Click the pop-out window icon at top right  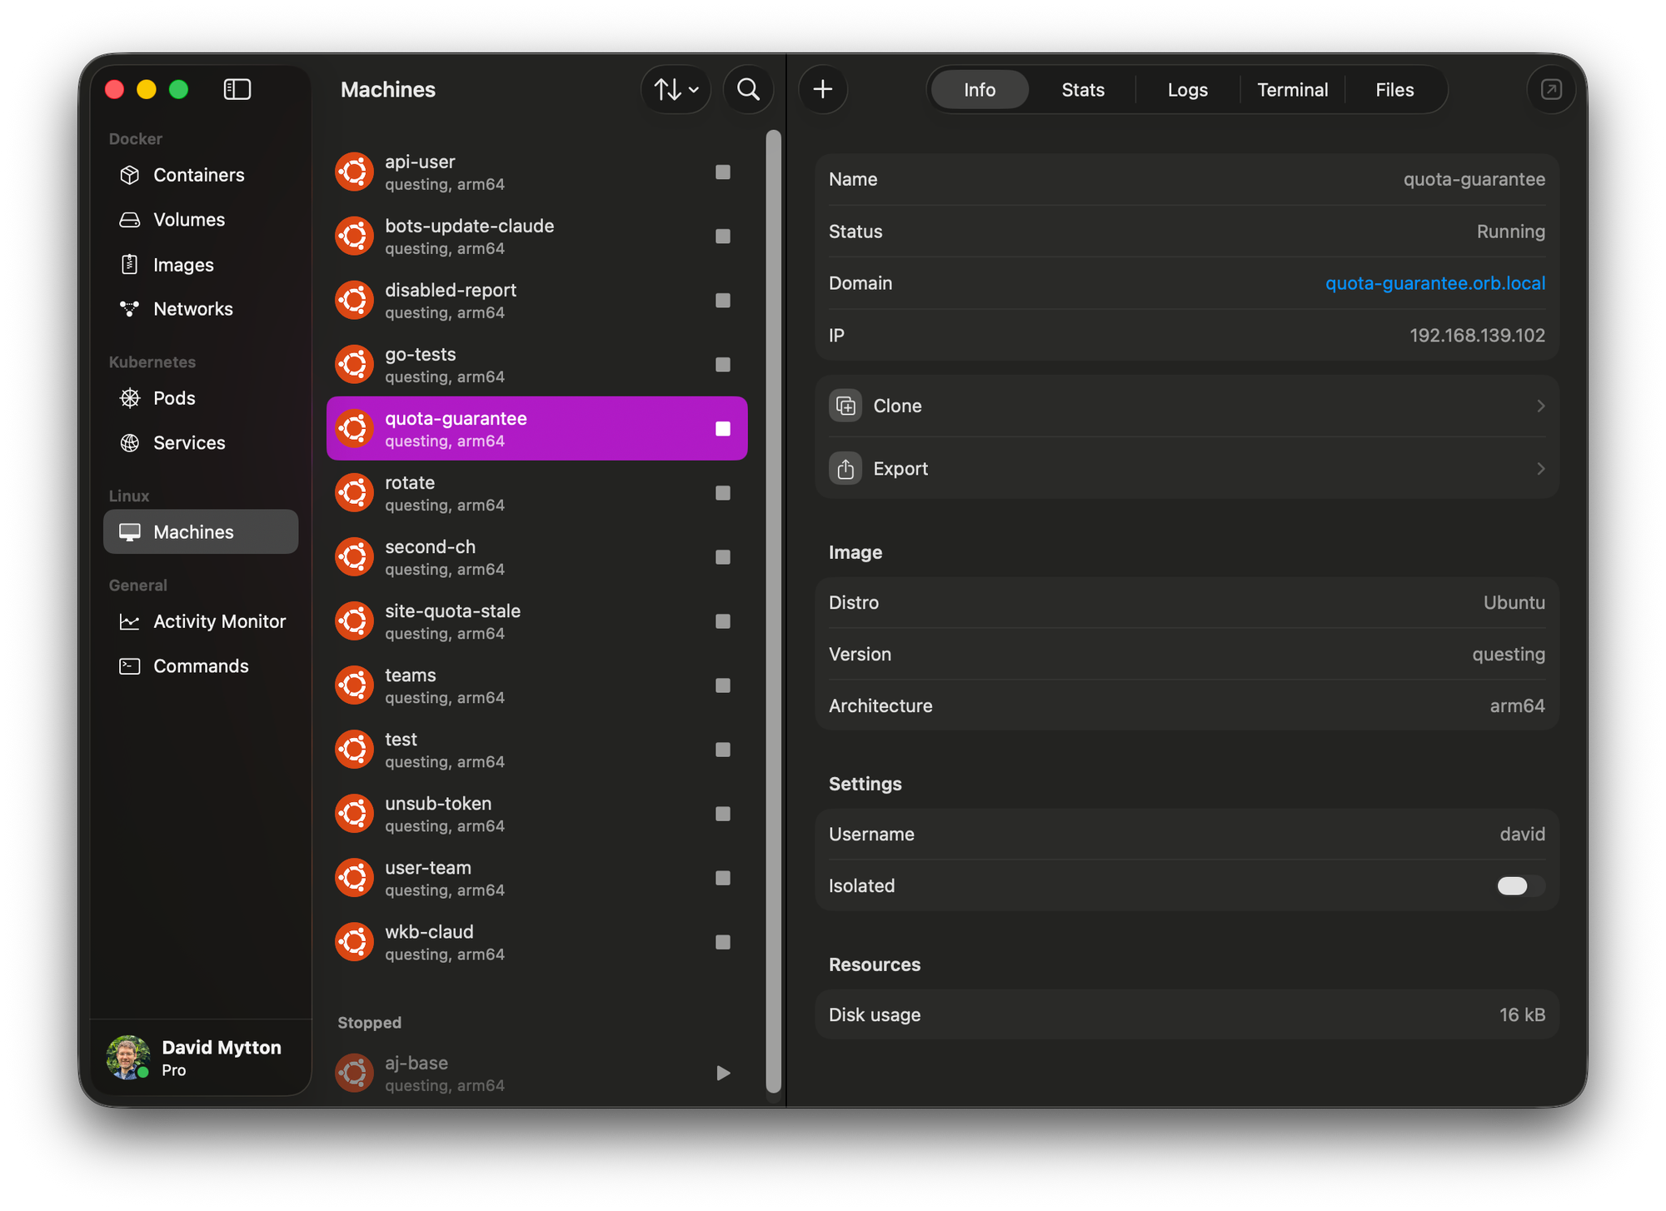(x=1551, y=89)
